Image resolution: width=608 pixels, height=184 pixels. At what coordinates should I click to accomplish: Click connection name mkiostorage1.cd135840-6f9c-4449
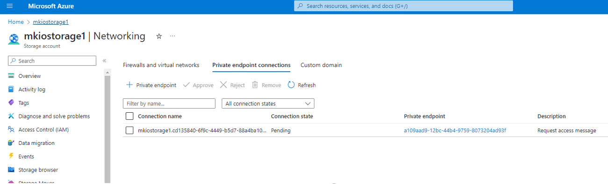(x=202, y=130)
